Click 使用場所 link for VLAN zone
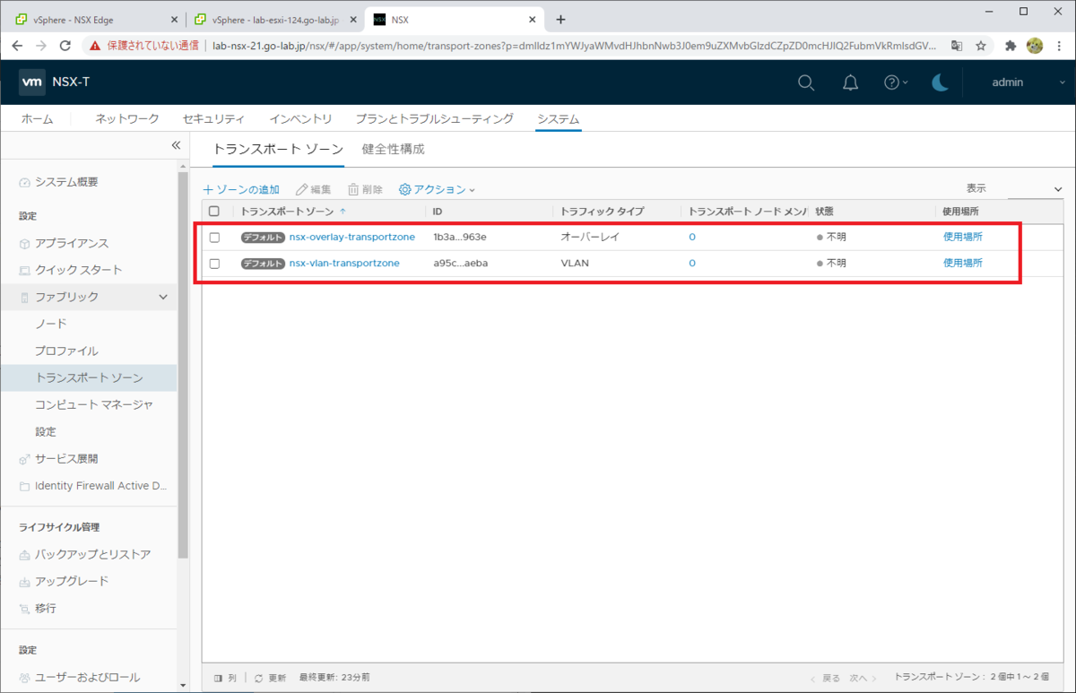The height and width of the screenshot is (693, 1076). pos(963,263)
